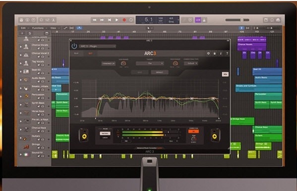Open the correction type Default dropdown
The height and width of the screenshot is (191, 297).
coord(191,64)
